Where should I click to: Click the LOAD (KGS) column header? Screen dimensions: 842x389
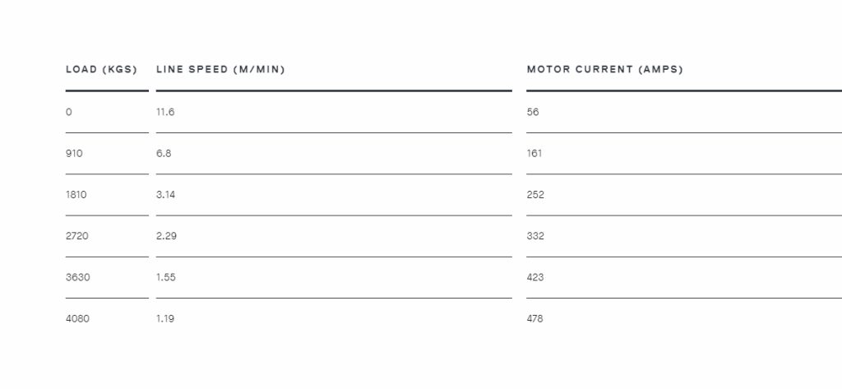[x=101, y=69]
